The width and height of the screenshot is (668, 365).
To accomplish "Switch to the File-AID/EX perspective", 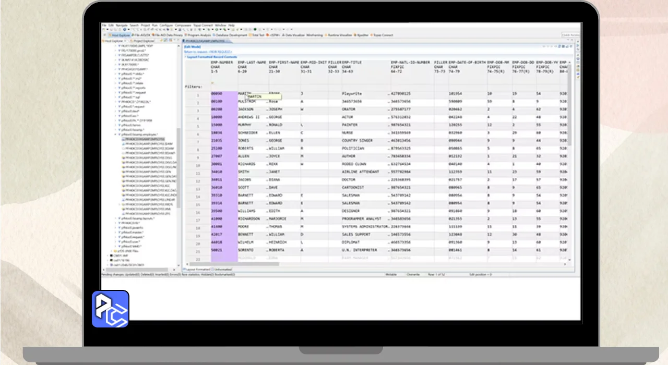I will point(142,35).
